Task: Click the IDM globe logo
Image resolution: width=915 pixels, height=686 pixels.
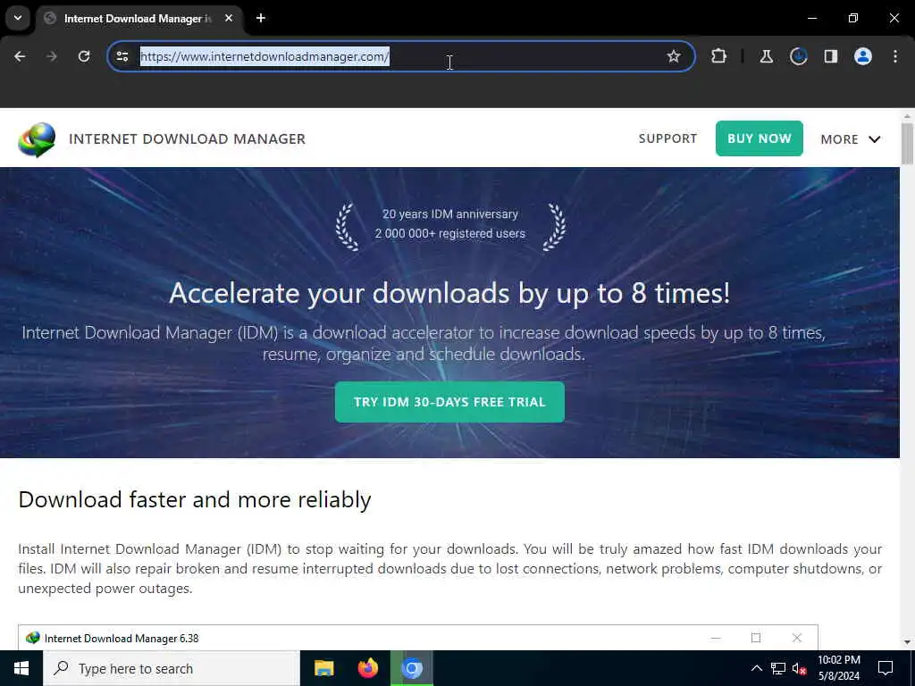Action: click(x=37, y=139)
